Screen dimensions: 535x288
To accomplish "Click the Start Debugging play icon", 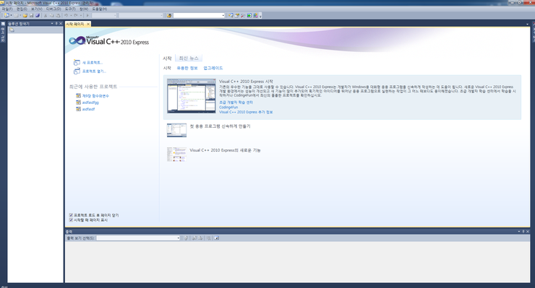I will coord(87,15).
